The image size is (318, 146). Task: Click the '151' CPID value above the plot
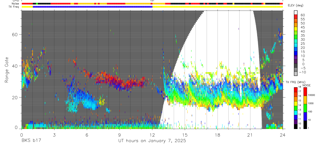152,1
